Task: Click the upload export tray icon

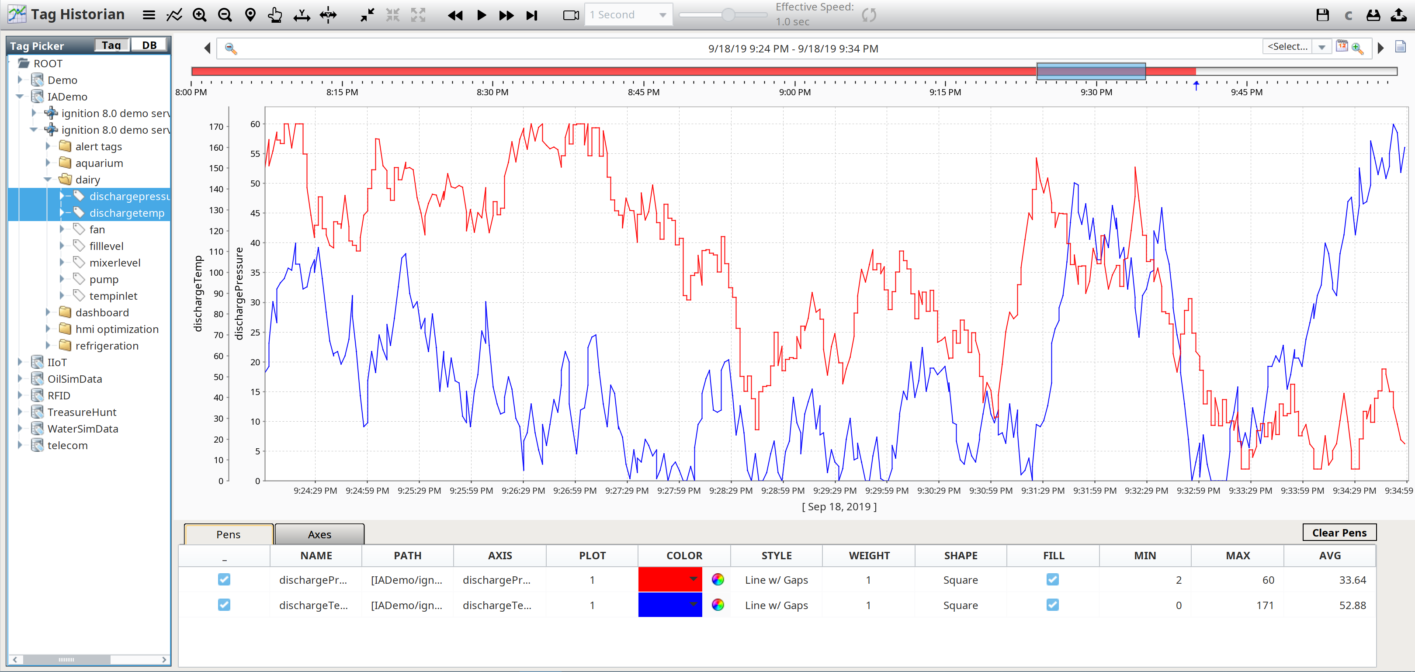Action: [1398, 15]
